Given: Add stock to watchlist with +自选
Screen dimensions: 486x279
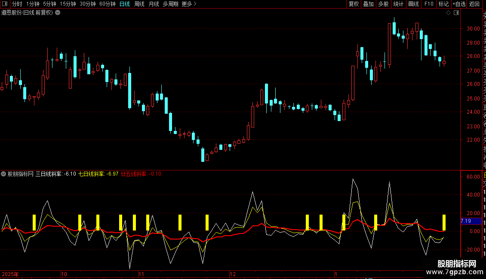Looking at the screenshot, I should pos(459,4).
